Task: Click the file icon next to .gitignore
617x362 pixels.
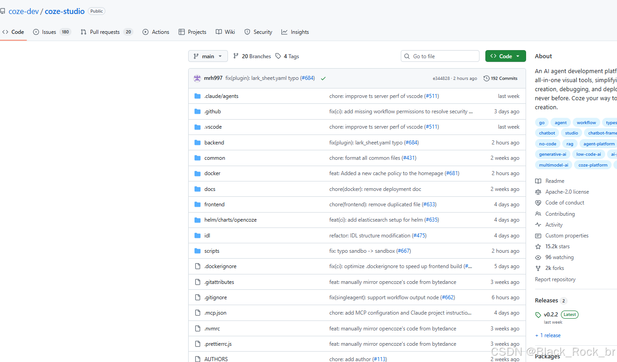Action: coord(197,297)
